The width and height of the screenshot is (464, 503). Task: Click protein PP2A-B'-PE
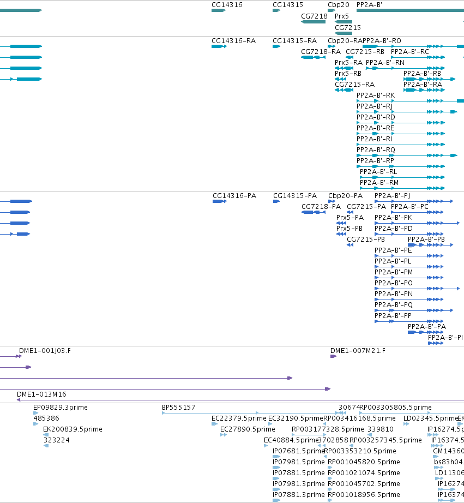click(393, 250)
